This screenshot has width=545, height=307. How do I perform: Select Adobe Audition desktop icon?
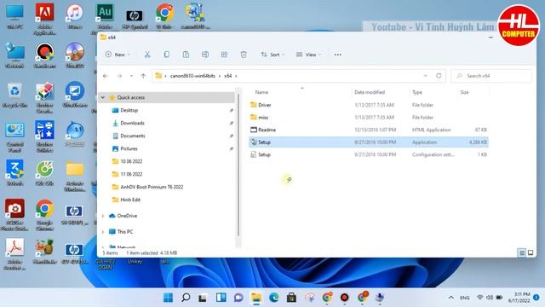pos(104,17)
